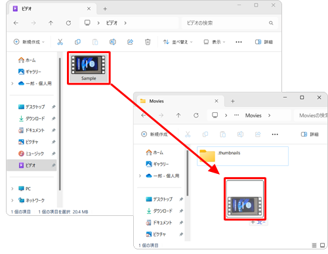Close the Movies tab
328x254 pixels.
coord(216,101)
